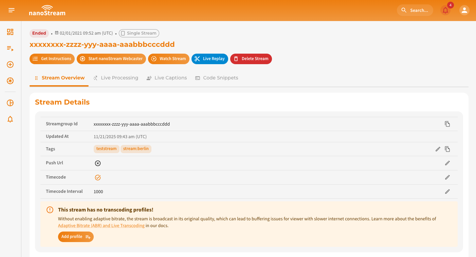
Task: Open the notifications bell showing 4 alerts
Action: click(445, 10)
